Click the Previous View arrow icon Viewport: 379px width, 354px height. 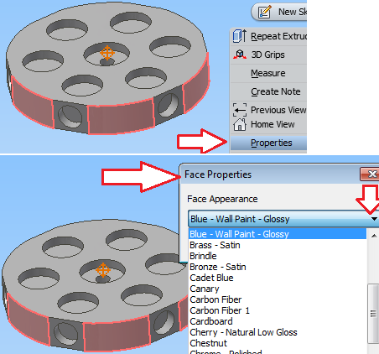[240, 110]
